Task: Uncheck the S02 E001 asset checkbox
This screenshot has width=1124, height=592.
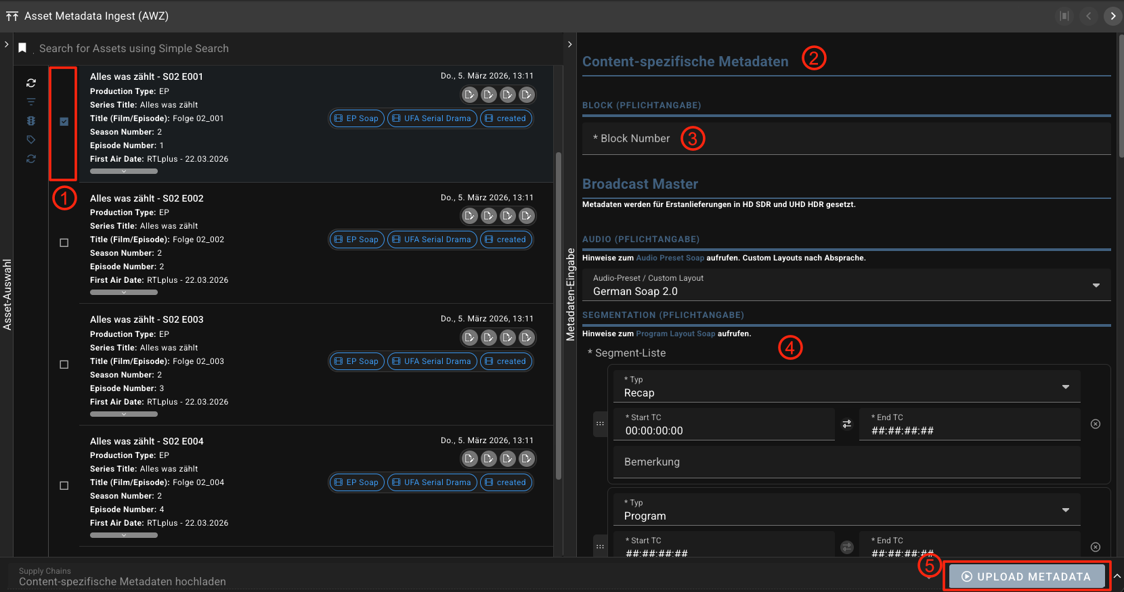Action: 64,122
